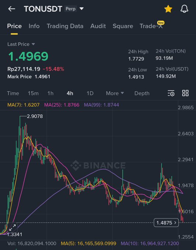Select the 4h chart interval
This screenshot has width=196, height=250.
70,93
